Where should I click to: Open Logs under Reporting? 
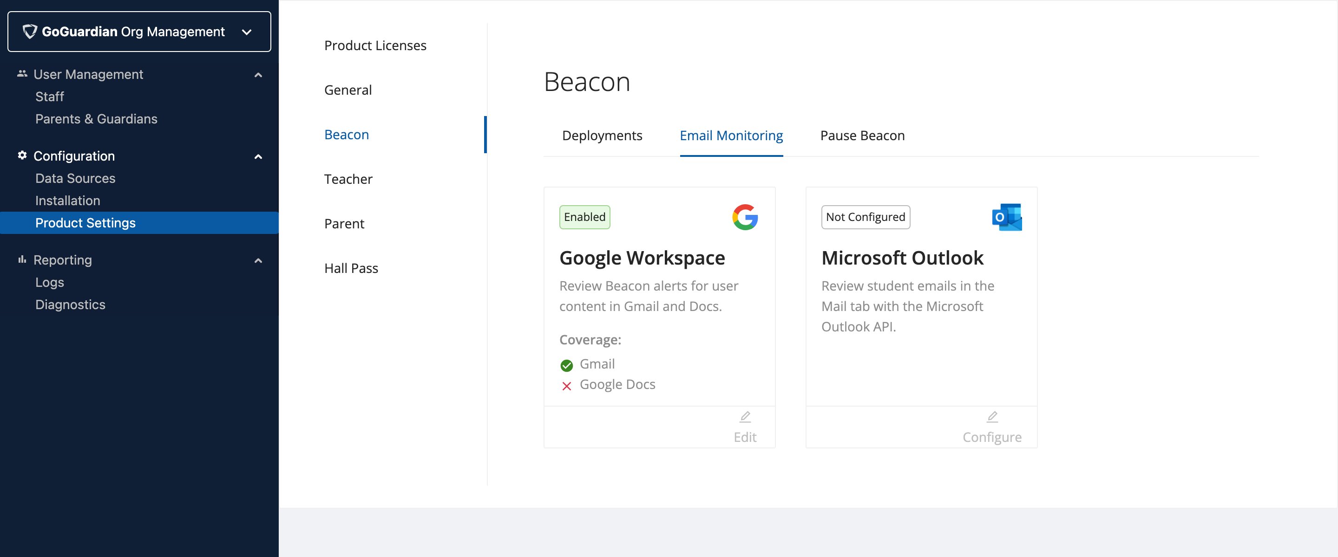click(x=49, y=282)
